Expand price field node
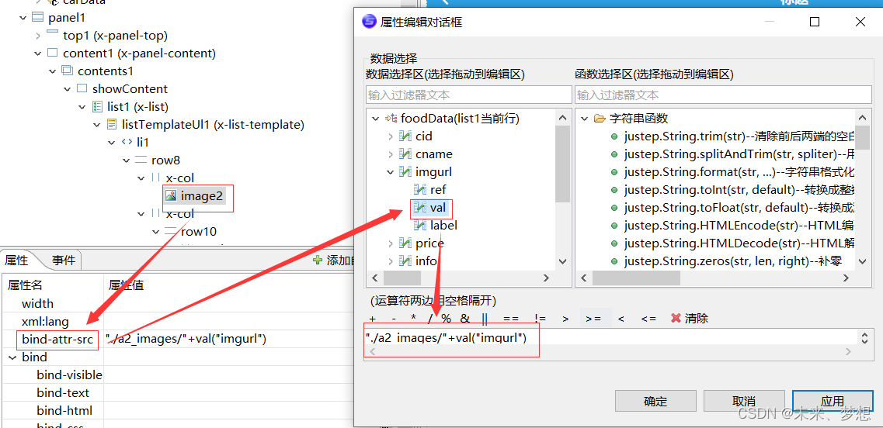Viewport: 883px width, 428px height. pos(391,243)
